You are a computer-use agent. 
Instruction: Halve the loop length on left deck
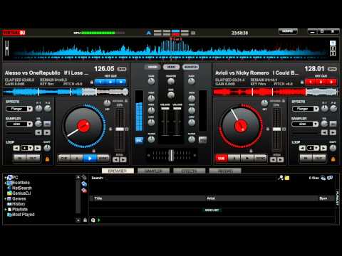pos(16,148)
